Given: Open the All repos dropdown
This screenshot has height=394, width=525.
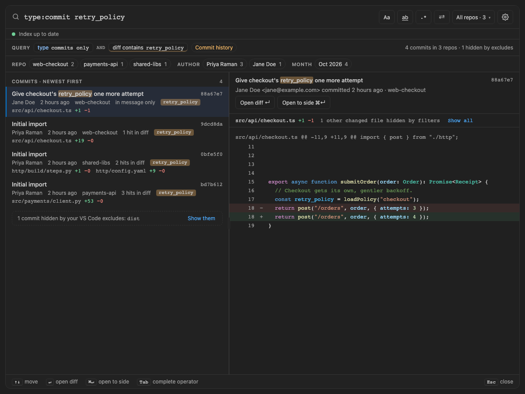Looking at the screenshot, I should click(473, 17).
